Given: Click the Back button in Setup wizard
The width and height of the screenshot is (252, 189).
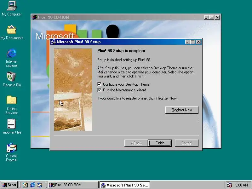Looking at the screenshot, I should tap(136, 143).
